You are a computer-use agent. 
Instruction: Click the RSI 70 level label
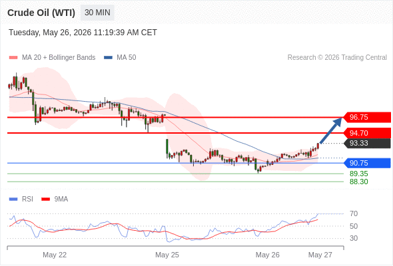pos(354,213)
